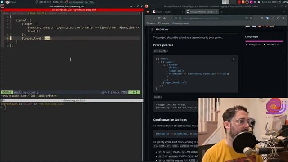Open Firefox hamburger menu
The height and width of the screenshot is (162, 288).
tap(283, 18)
